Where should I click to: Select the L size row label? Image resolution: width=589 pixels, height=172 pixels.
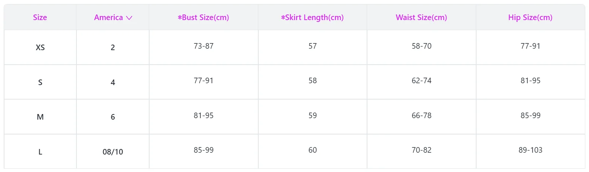[x=40, y=152]
